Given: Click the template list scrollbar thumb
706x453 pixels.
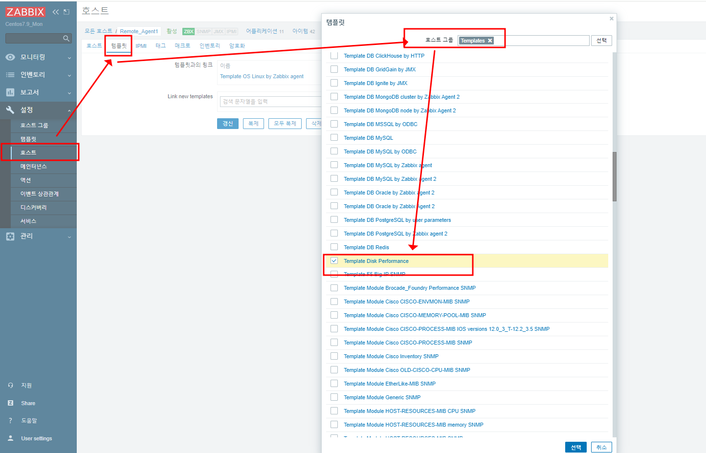Looking at the screenshot, I should (615, 176).
